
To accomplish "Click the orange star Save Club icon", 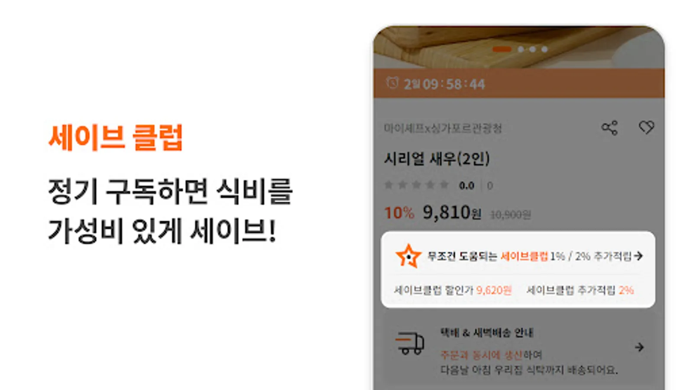I will click(408, 256).
